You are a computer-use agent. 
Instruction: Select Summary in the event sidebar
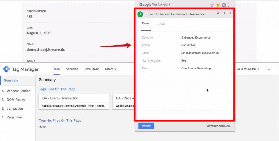pos(18,81)
